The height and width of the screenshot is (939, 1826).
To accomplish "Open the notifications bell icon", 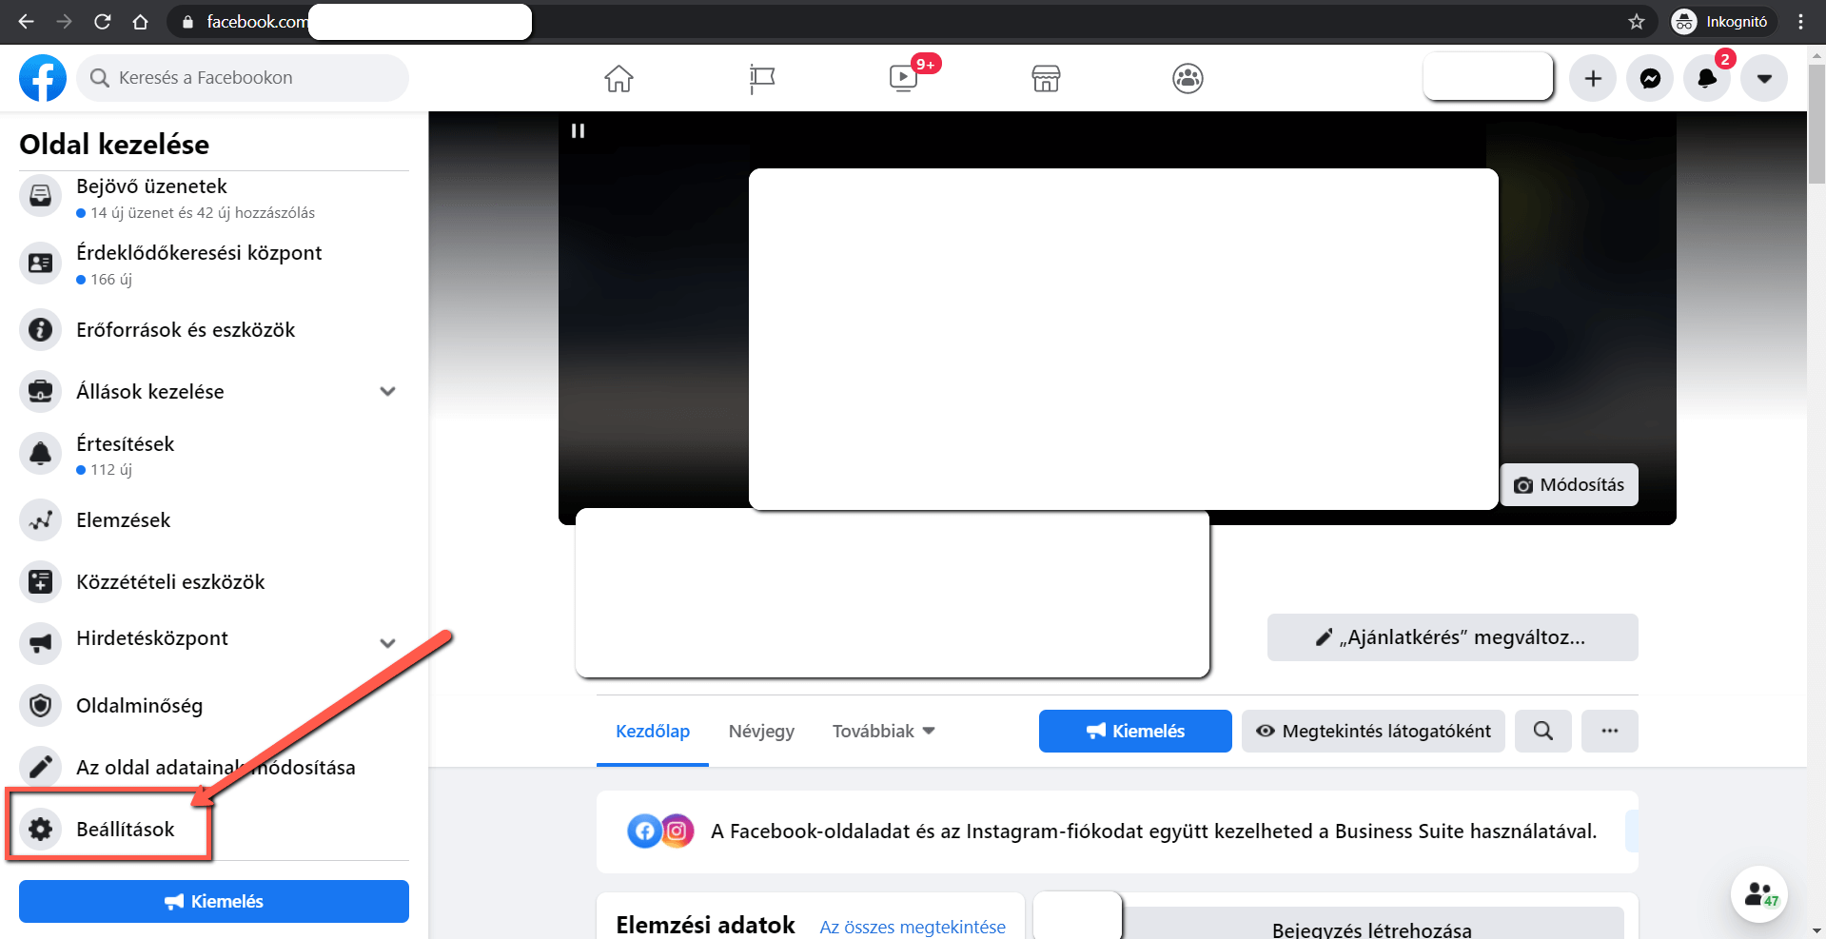I will pyautogui.click(x=1707, y=78).
